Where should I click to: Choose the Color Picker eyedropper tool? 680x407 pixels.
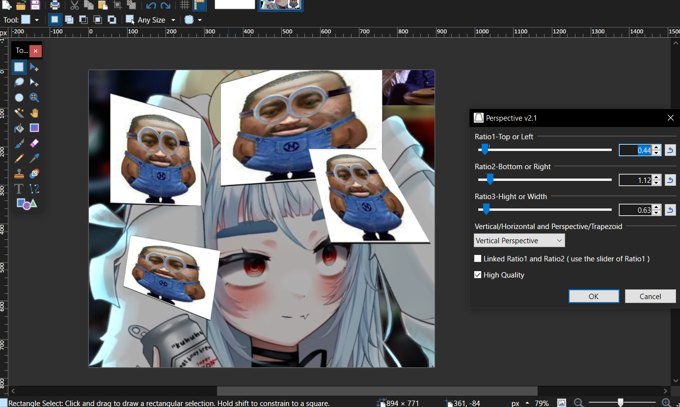(x=34, y=158)
